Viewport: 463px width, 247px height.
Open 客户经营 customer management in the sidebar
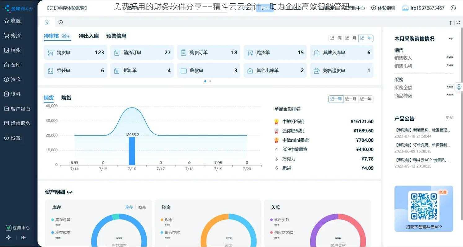click(x=17, y=109)
